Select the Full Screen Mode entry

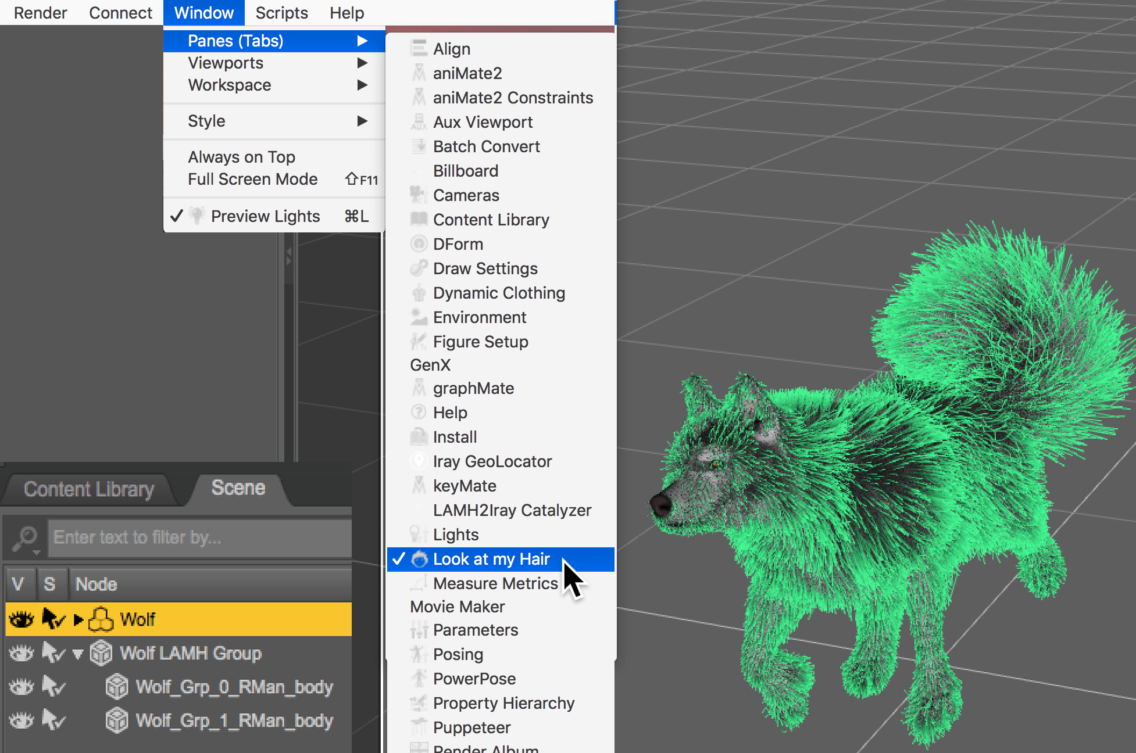pyautogui.click(x=252, y=179)
